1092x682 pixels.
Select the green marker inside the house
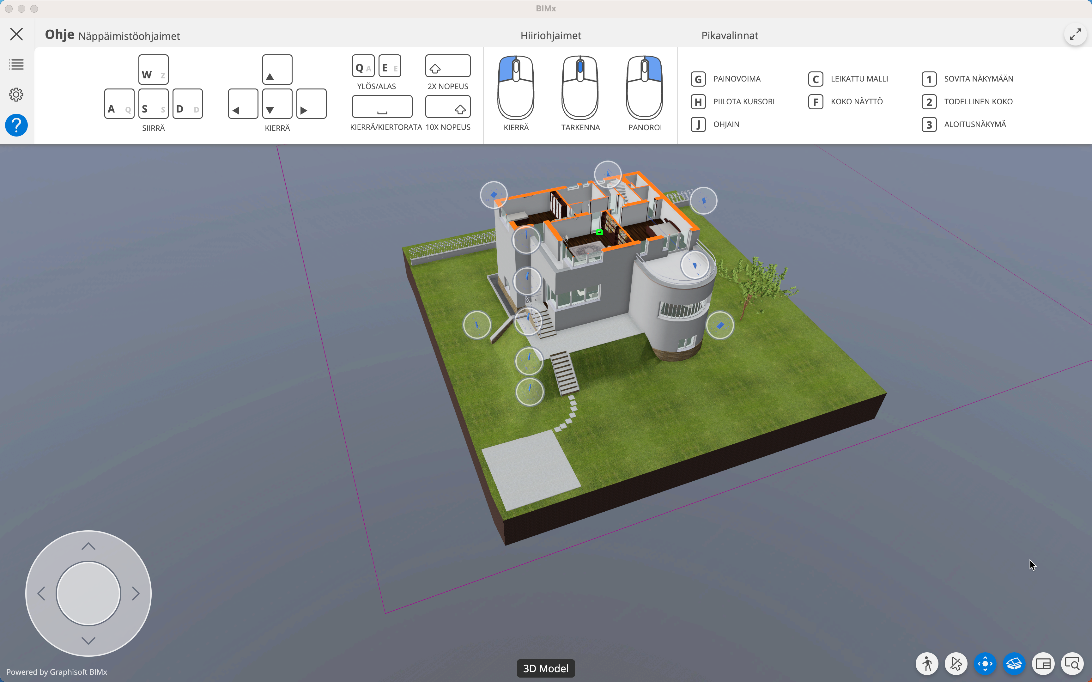[x=599, y=232]
